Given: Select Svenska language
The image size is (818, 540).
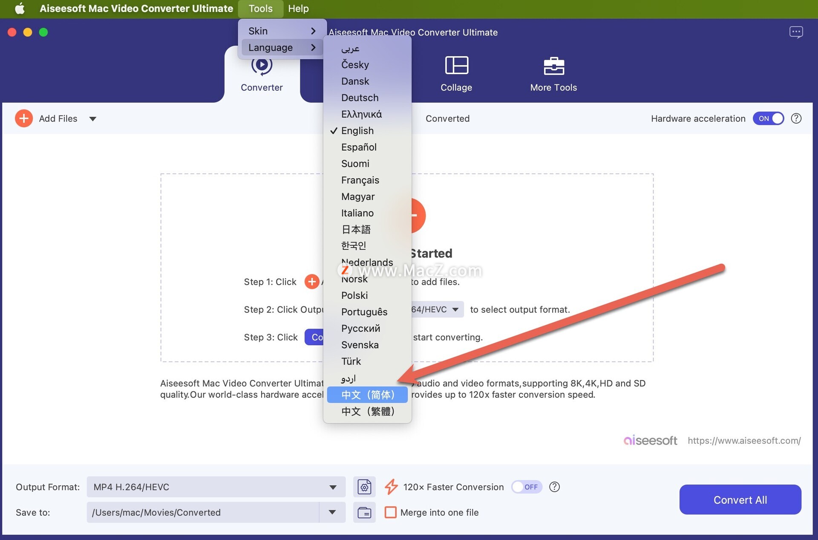Looking at the screenshot, I should 367,345.
